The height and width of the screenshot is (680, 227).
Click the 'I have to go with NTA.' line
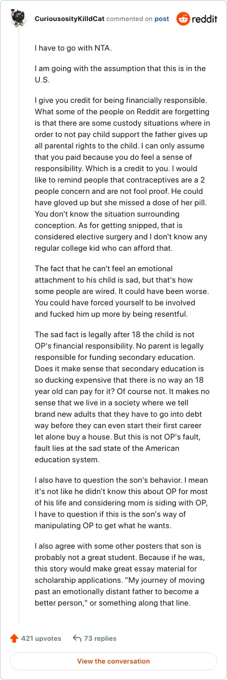tap(67, 48)
